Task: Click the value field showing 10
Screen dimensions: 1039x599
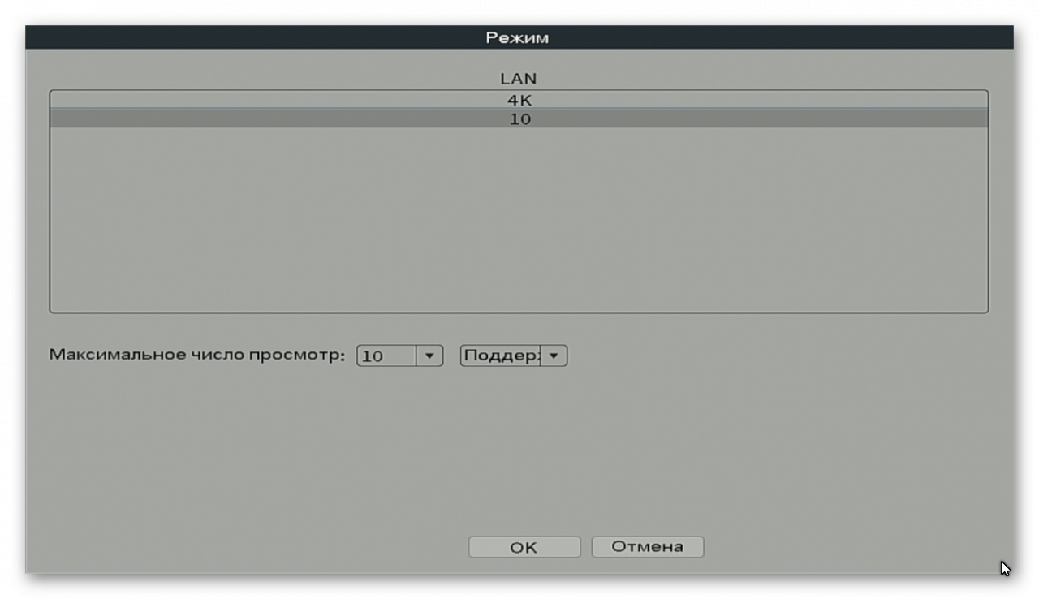Action: [x=386, y=356]
